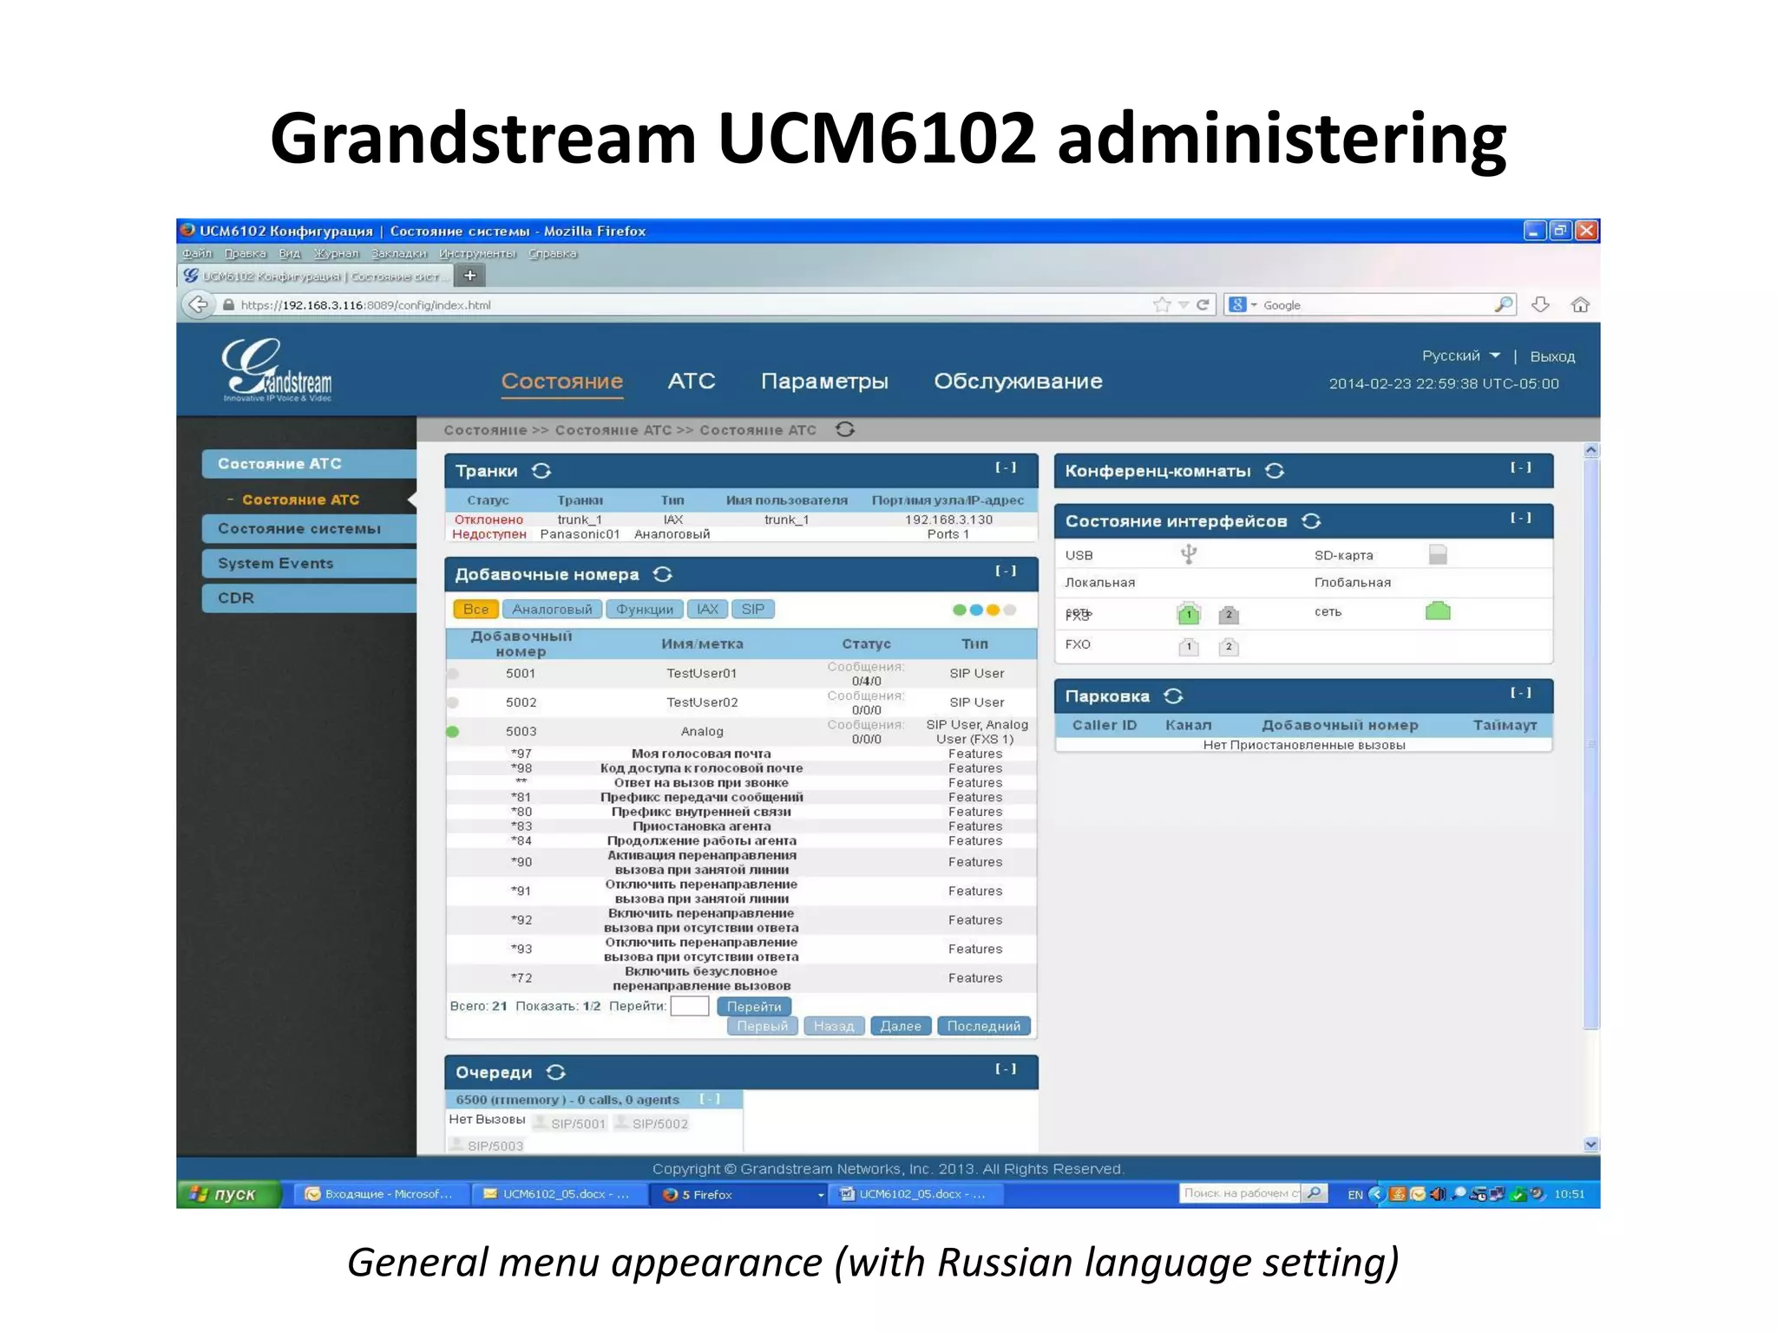The width and height of the screenshot is (1777, 1332).
Task: Open the Состояние top menu
Action: (562, 382)
